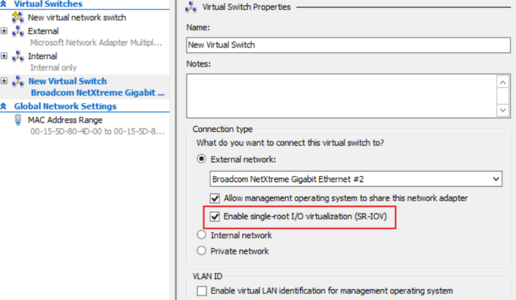This screenshot has height=300, width=516.
Task: Click the Virtual Switch Properties header icon
Action: click(x=191, y=7)
